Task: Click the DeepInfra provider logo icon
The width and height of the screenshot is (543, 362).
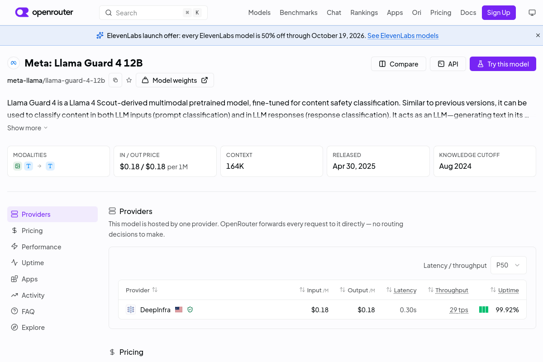Action: point(131,310)
